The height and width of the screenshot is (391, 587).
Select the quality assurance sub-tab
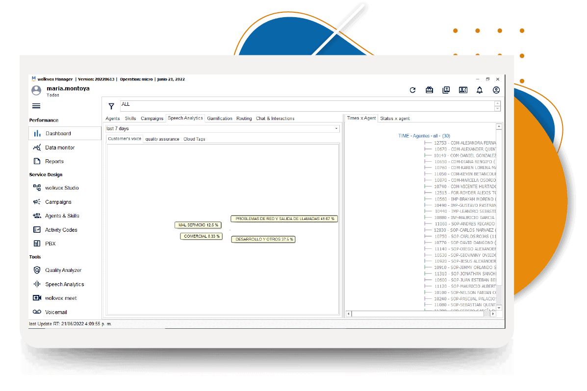[x=162, y=139]
